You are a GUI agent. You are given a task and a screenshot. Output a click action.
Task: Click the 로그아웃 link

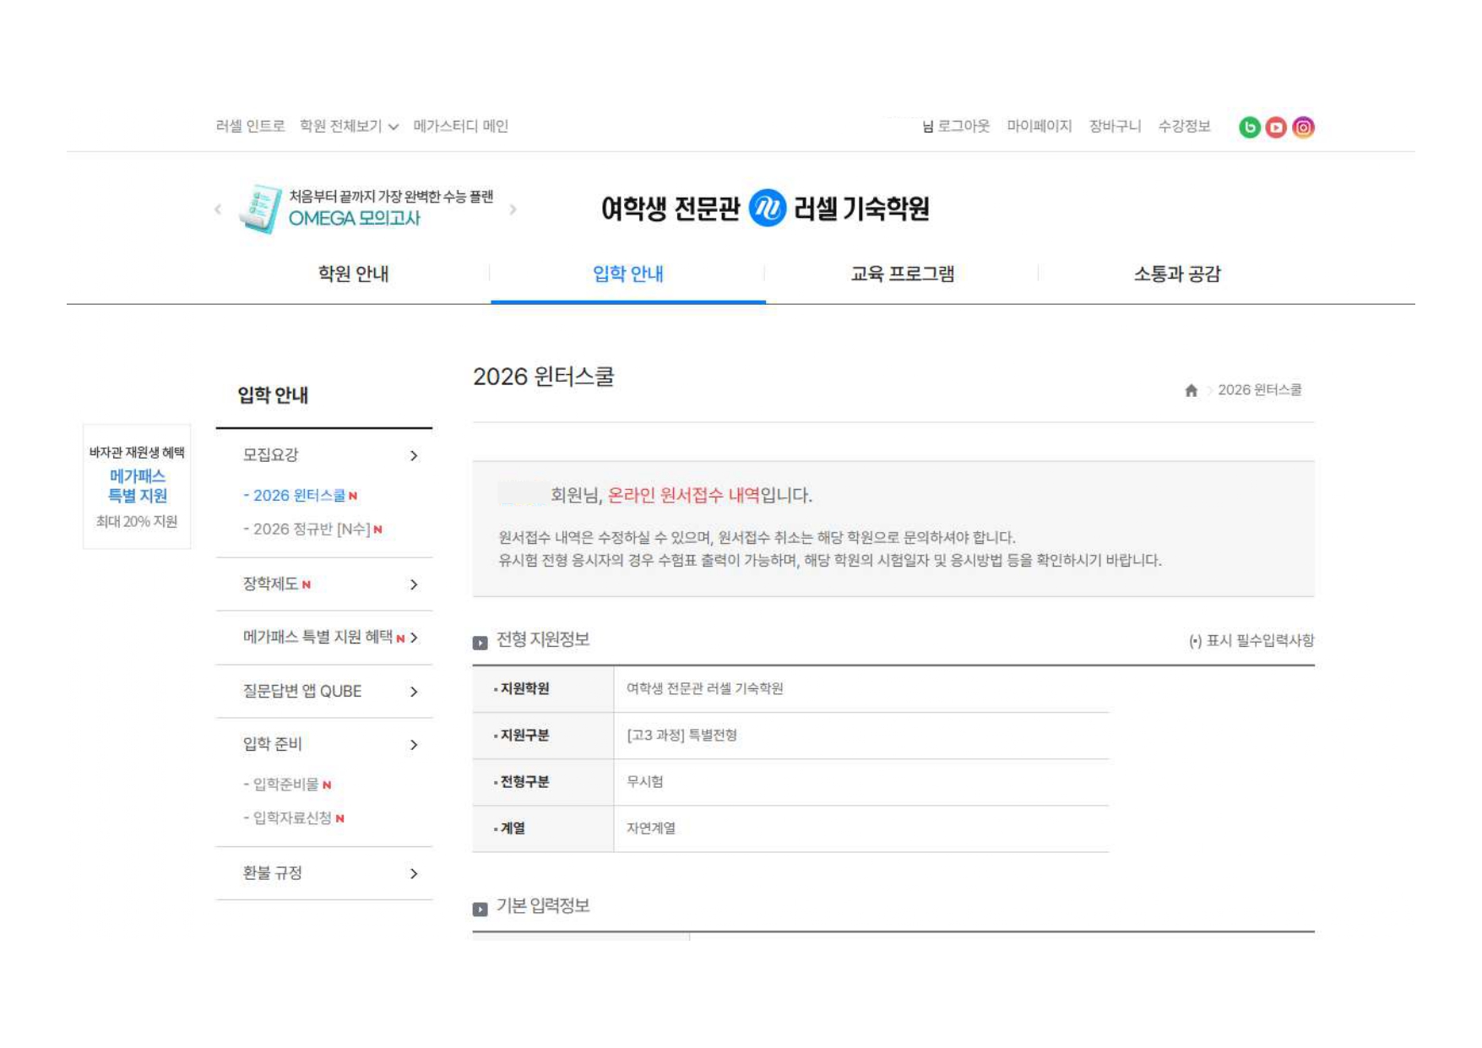coord(963,127)
